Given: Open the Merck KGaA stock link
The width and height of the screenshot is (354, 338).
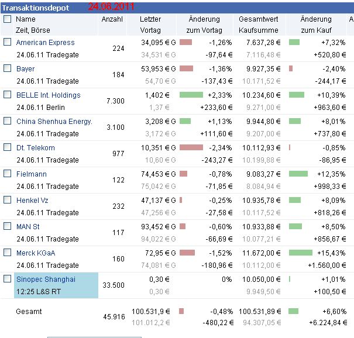Looking at the screenshot, I should 36,253.
